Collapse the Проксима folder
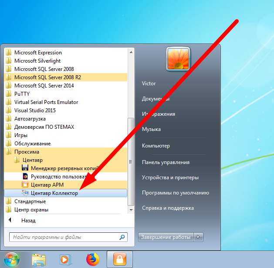Image resolution: width=274 pixels, height=268 pixels. 65,152
